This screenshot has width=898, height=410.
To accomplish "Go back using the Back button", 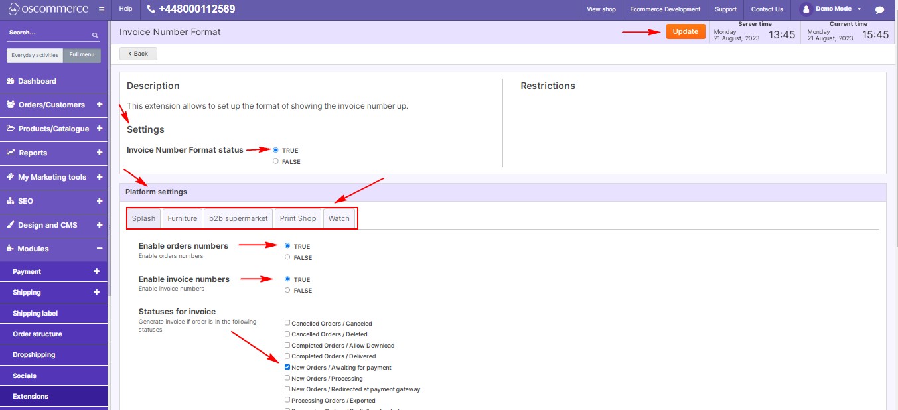I will pyautogui.click(x=138, y=54).
